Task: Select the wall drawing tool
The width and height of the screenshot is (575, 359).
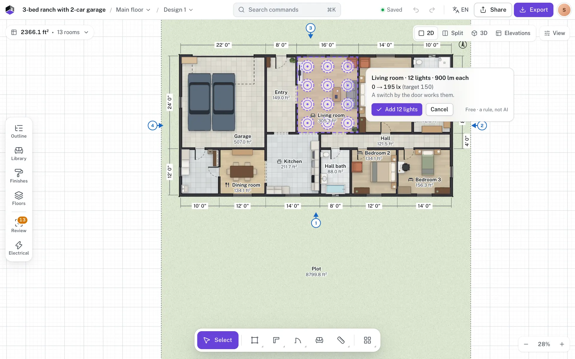Action: tap(276, 340)
